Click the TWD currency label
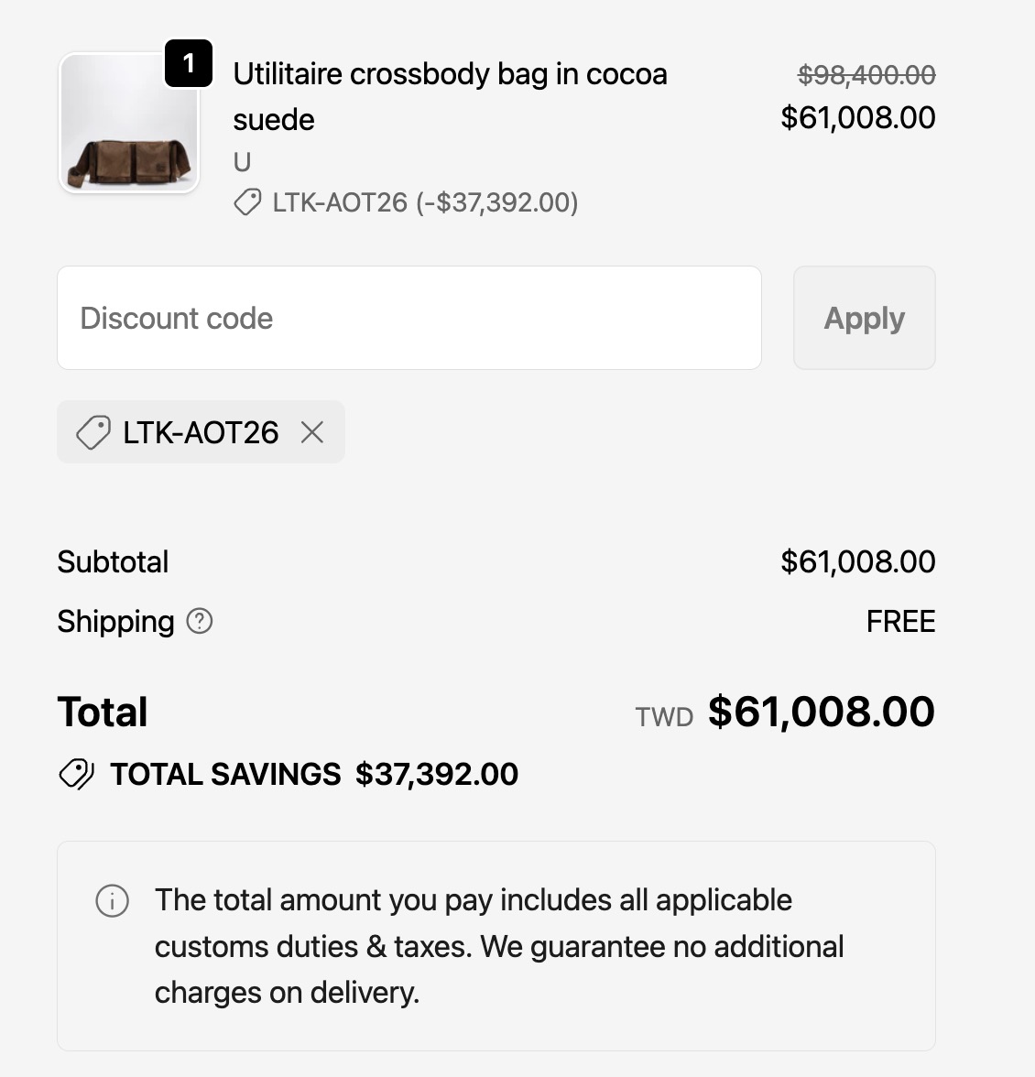Viewport: 1035px width, 1077px height. [664, 717]
